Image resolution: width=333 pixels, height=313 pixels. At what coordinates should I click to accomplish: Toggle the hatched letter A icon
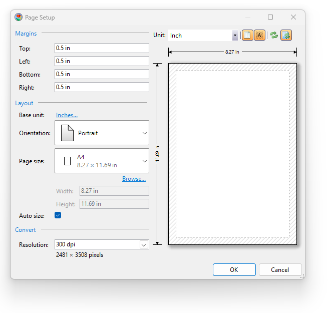tap(259, 35)
